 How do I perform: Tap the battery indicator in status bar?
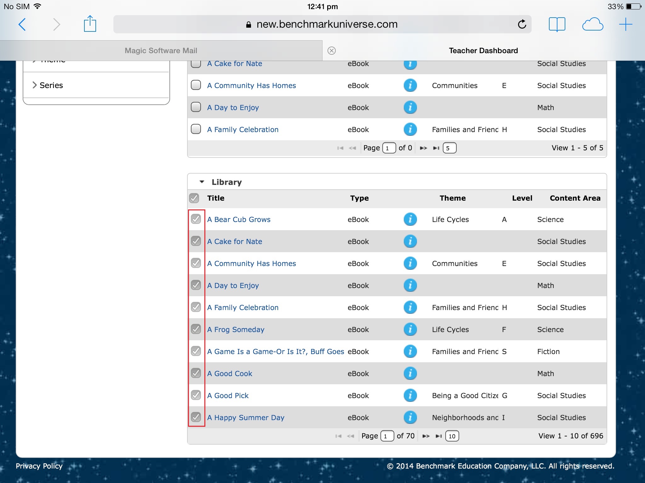pyautogui.click(x=634, y=7)
